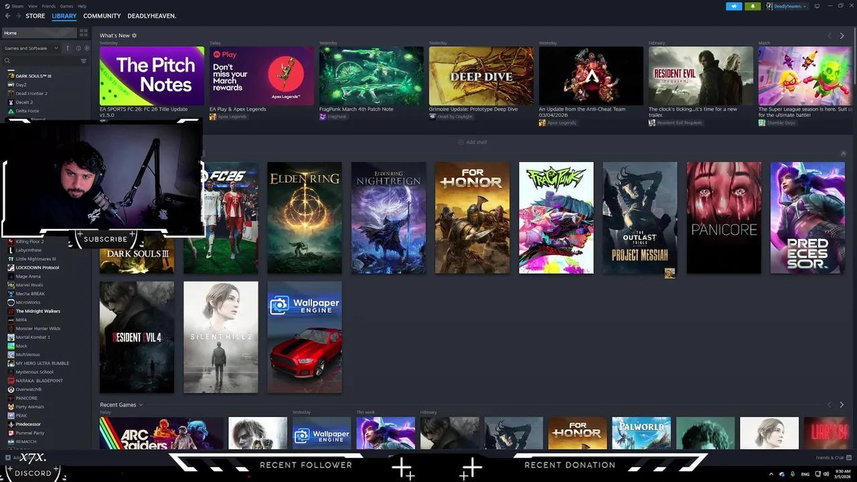Open FragPunk March 4th Patch Note card

(372, 76)
